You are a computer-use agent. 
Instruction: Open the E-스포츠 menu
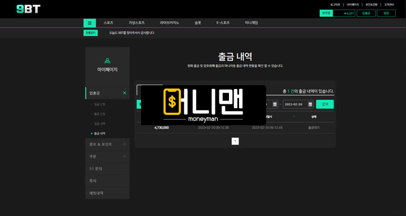223,23
